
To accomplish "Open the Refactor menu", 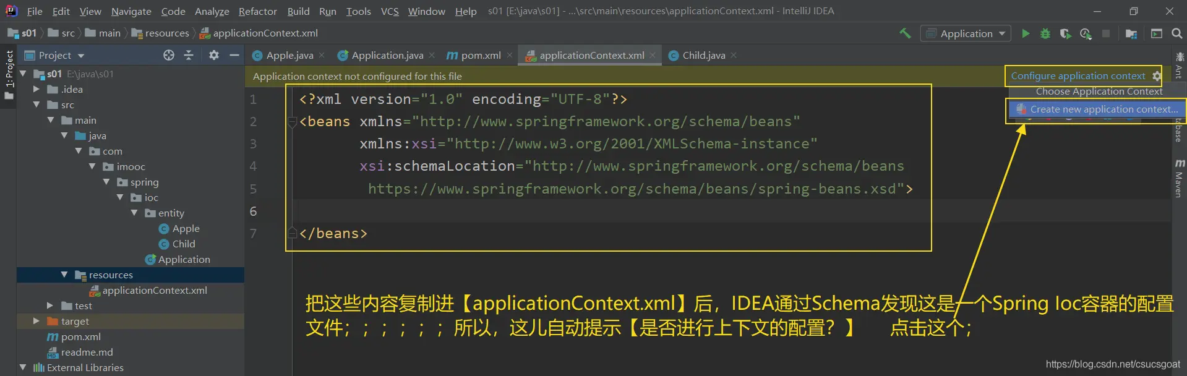I will click(x=258, y=11).
